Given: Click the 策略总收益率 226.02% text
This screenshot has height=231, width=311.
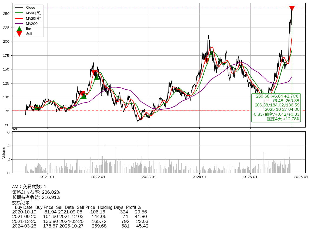Looking at the screenshot, I should click(x=36, y=192).
